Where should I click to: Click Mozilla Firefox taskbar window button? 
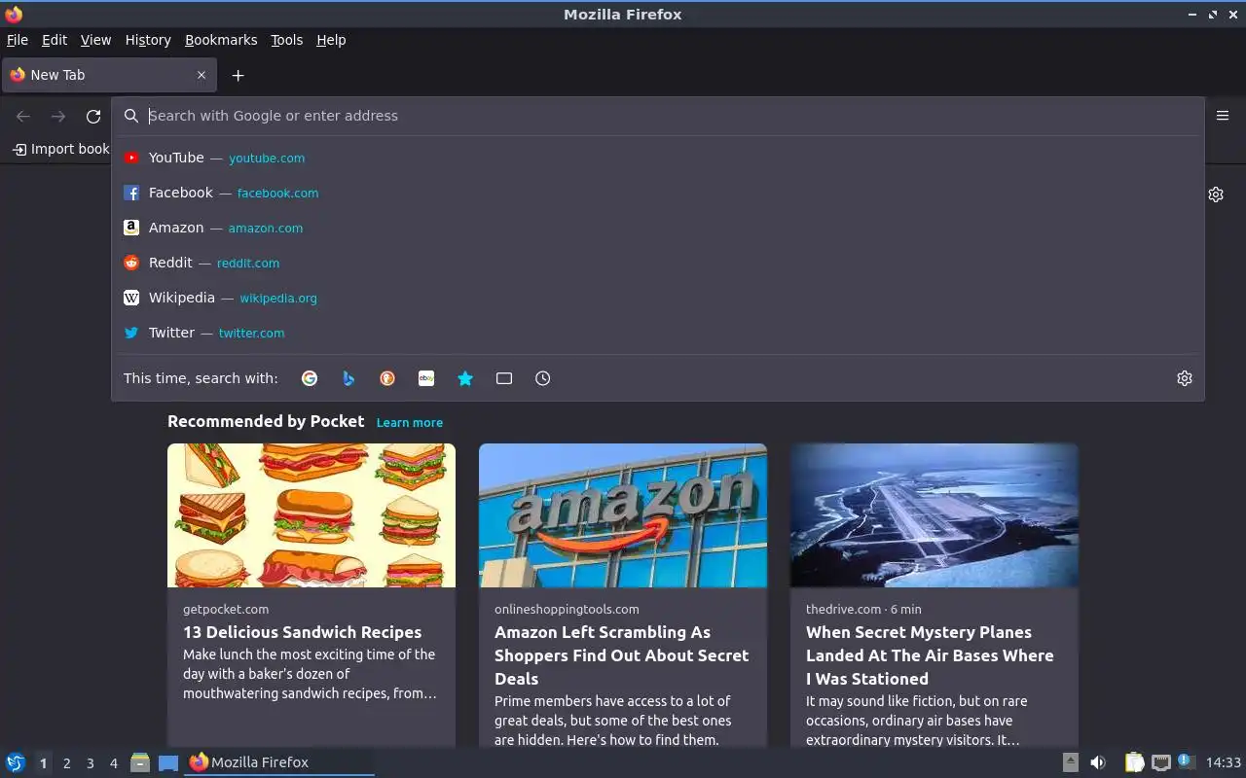coord(279,762)
